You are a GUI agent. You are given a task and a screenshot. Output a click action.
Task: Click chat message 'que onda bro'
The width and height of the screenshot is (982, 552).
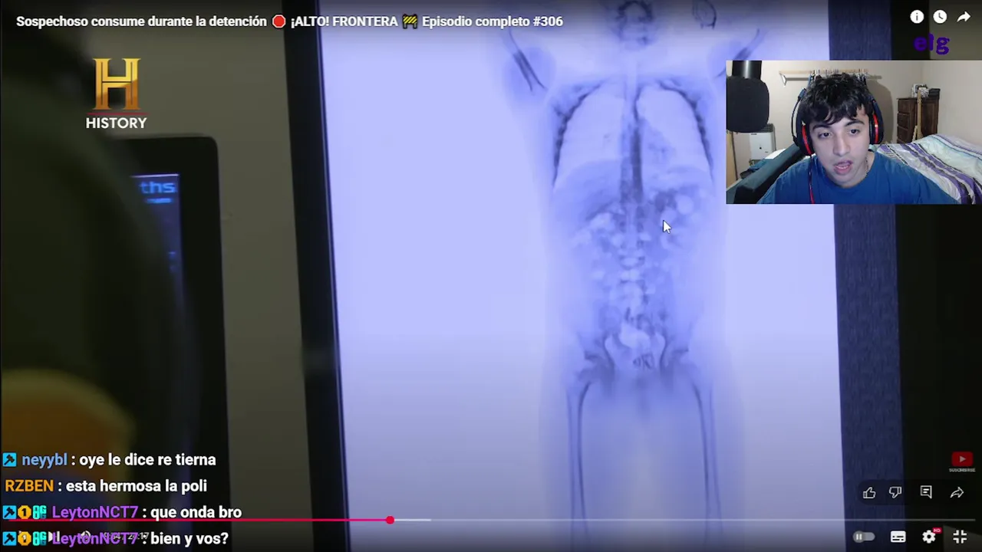click(196, 512)
